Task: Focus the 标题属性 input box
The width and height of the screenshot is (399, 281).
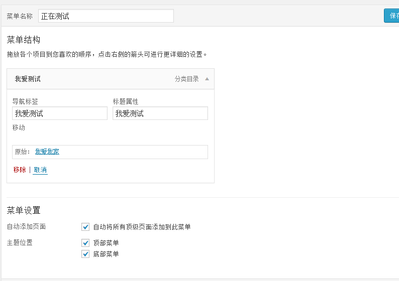Action: pos(160,113)
